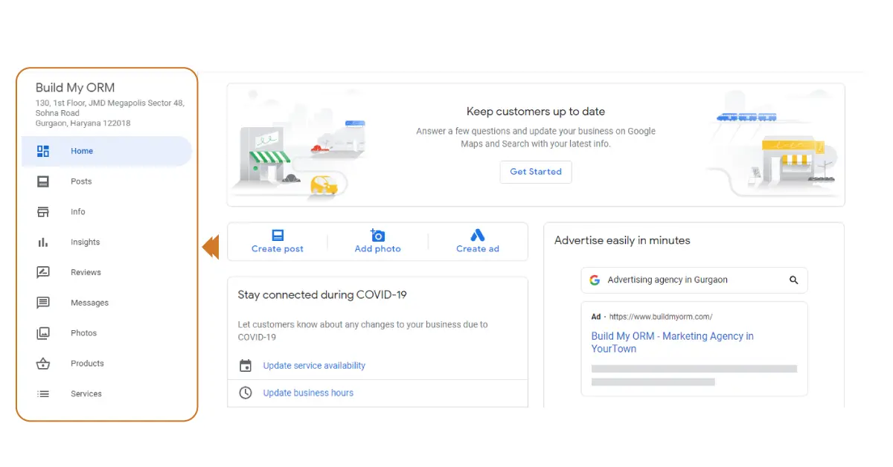Click the Services list icon
This screenshot has height=467, width=893.
click(x=43, y=394)
